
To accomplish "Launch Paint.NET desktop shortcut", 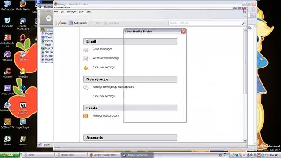I will tap(23, 56).
